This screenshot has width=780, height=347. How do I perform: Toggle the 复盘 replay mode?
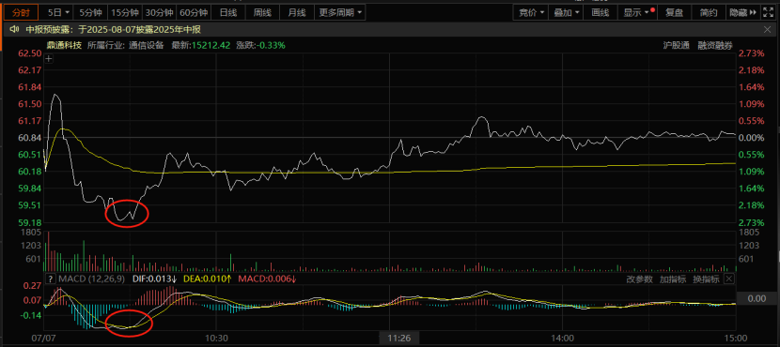[x=675, y=13]
